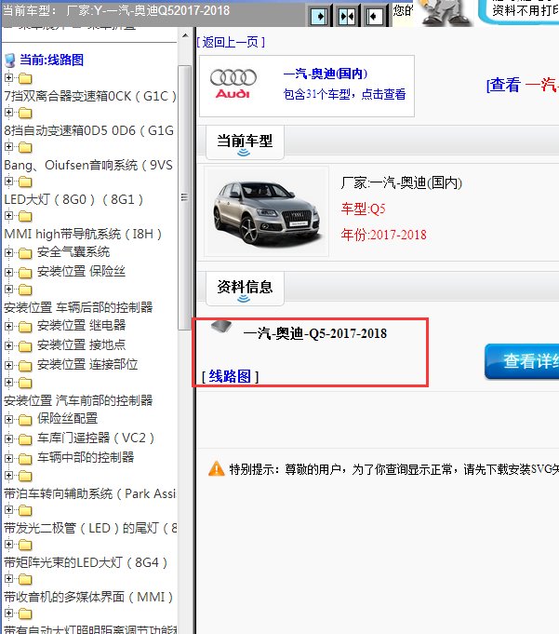Click the left-arrow pane layout icon in top bar
Viewport: 559px width, 634px height.
[x=375, y=16]
